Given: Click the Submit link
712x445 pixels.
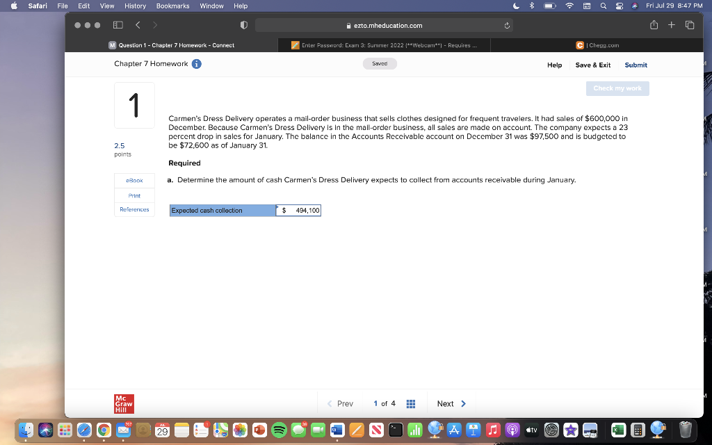Looking at the screenshot, I should pyautogui.click(x=636, y=65).
